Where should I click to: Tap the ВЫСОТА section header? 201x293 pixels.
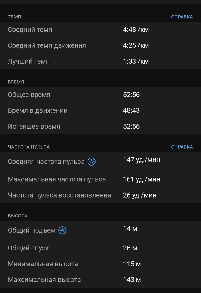coord(18,216)
